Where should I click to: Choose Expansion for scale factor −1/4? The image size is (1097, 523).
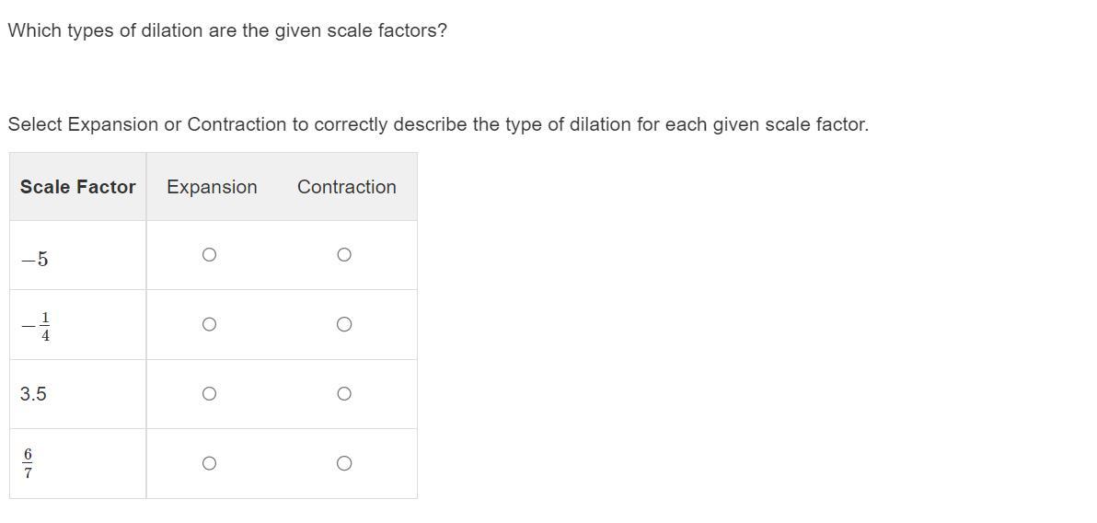pyautogui.click(x=209, y=324)
